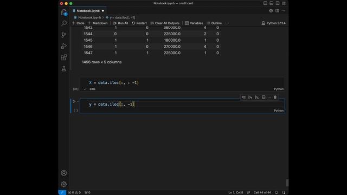Add a new Markdown cell
Image resolution: width=347 pixels, height=195 pixels.
click(98, 23)
